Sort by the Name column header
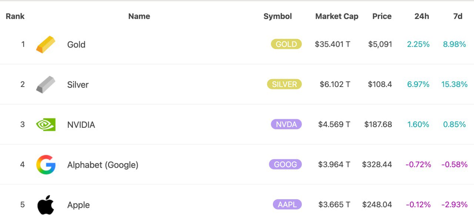474x224 pixels. coord(139,16)
